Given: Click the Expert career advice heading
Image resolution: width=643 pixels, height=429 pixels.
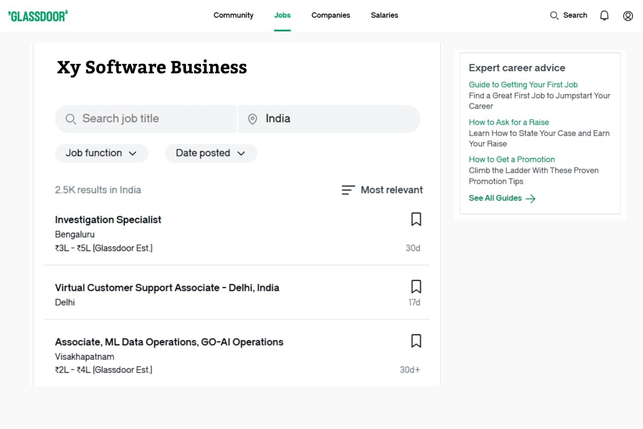Looking at the screenshot, I should click(x=517, y=68).
